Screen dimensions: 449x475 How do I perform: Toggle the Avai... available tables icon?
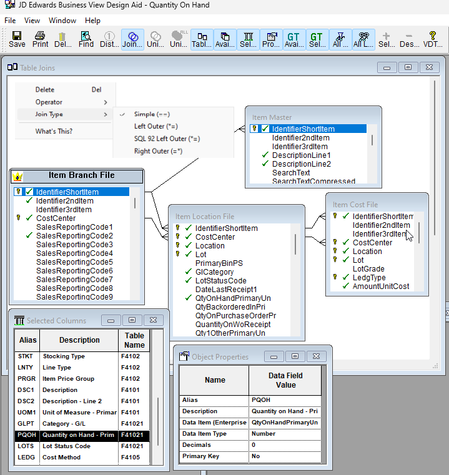[225, 39]
